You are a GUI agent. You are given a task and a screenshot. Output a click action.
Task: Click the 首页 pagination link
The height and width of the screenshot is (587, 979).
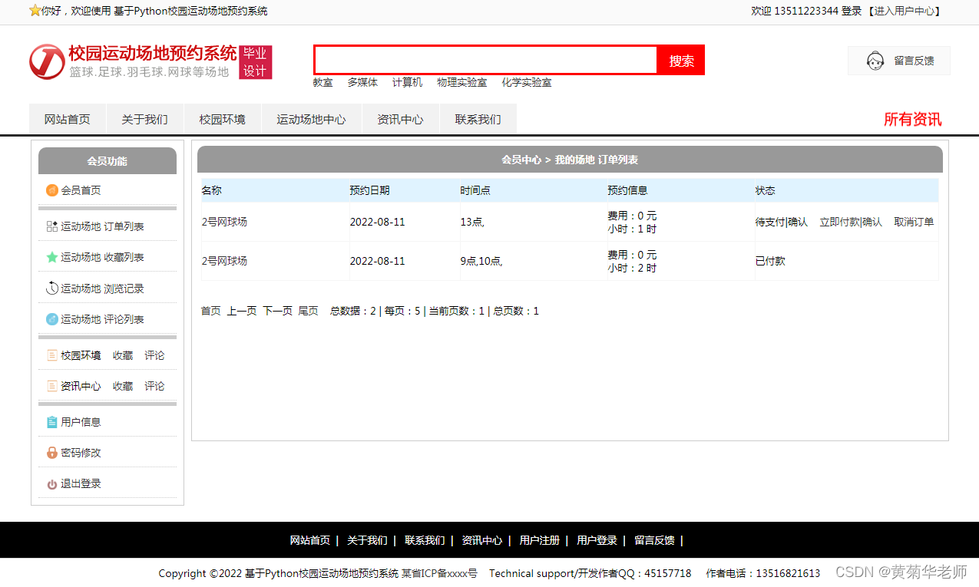[x=211, y=311]
